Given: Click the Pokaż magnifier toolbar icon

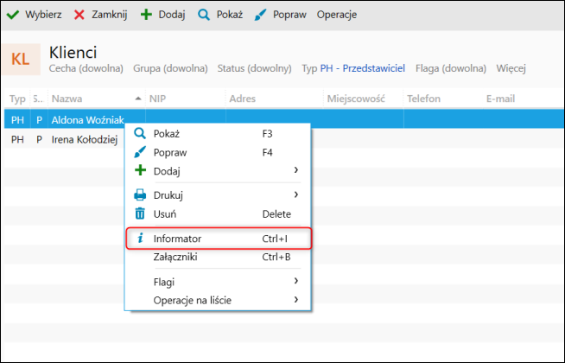Looking at the screenshot, I should tap(204, 15).
